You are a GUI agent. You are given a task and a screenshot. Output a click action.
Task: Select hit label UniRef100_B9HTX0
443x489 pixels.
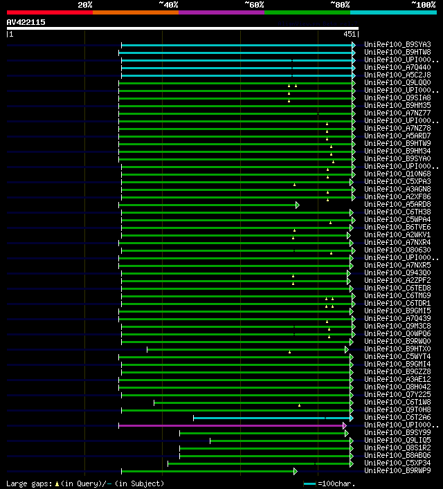pos(397,349)
